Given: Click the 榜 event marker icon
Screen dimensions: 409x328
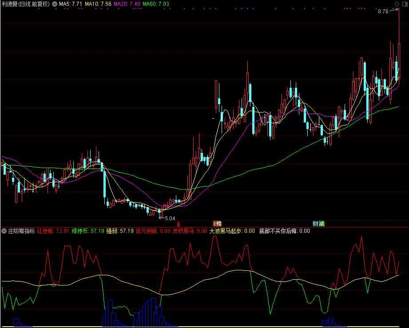Looking at the screenshot, I should coord(217,224).
